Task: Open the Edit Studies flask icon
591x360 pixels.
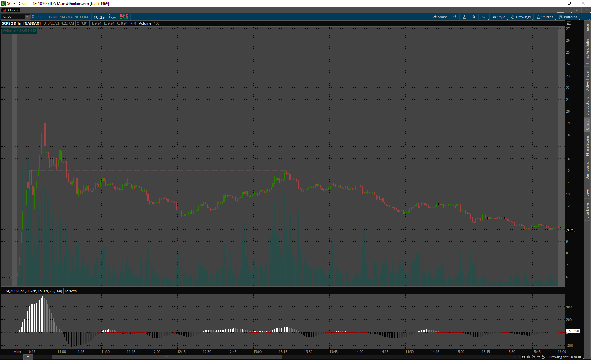Action: (464, 17)
